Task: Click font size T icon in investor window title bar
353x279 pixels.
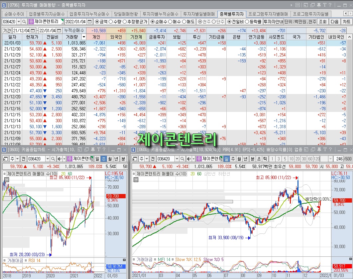Action: [324, 5]
